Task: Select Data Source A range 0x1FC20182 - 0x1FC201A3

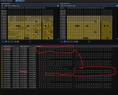Action: click(x=11, y=84)
